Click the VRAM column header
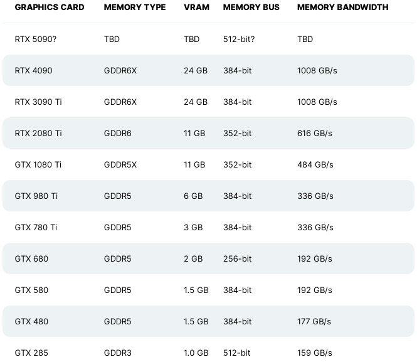The height and width of the screenshot is (362, 417). point(196,7)
